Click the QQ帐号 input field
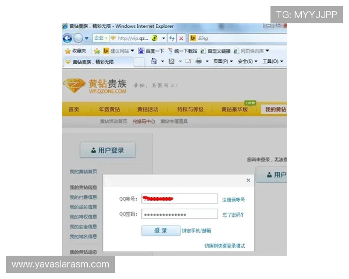This screenshot has width=349, height=279. 180,198
